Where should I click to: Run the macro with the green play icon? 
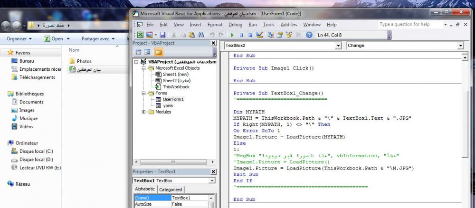point(232,35)
